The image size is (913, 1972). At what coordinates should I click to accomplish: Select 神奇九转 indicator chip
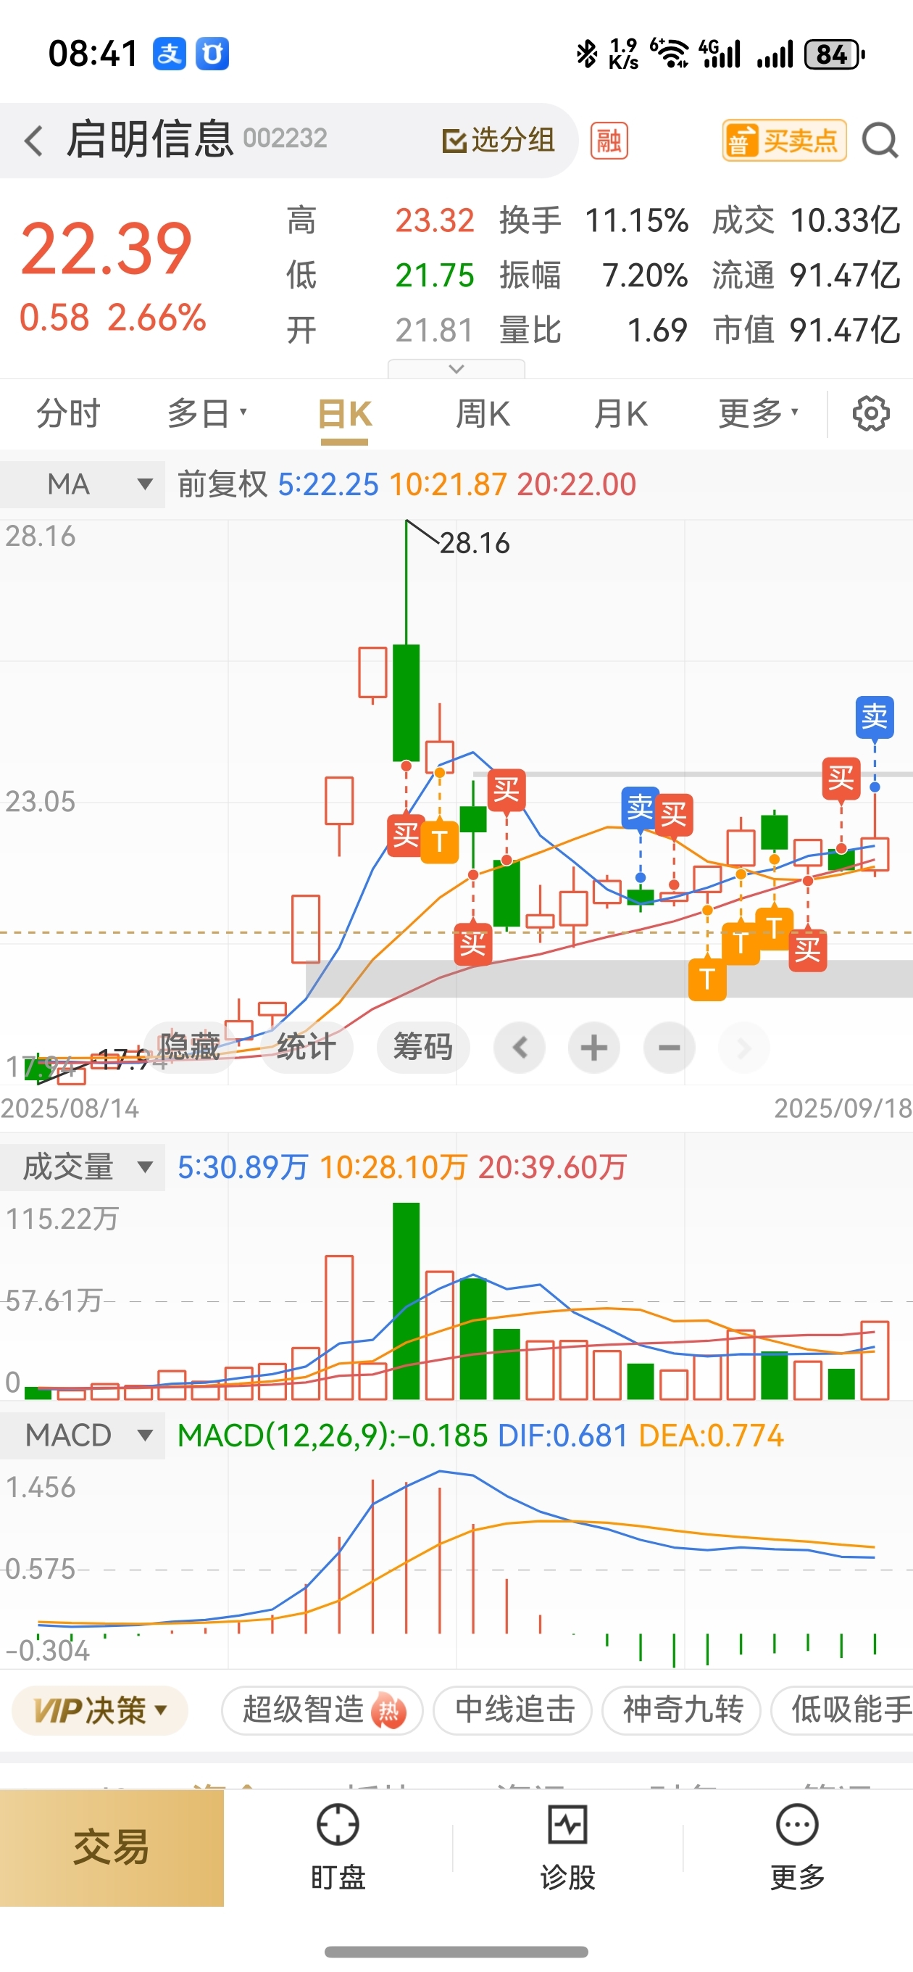tap(682, 1710)
